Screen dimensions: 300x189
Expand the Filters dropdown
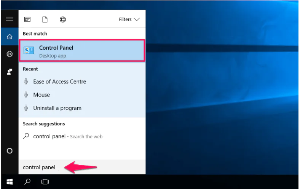click(129, 19)
